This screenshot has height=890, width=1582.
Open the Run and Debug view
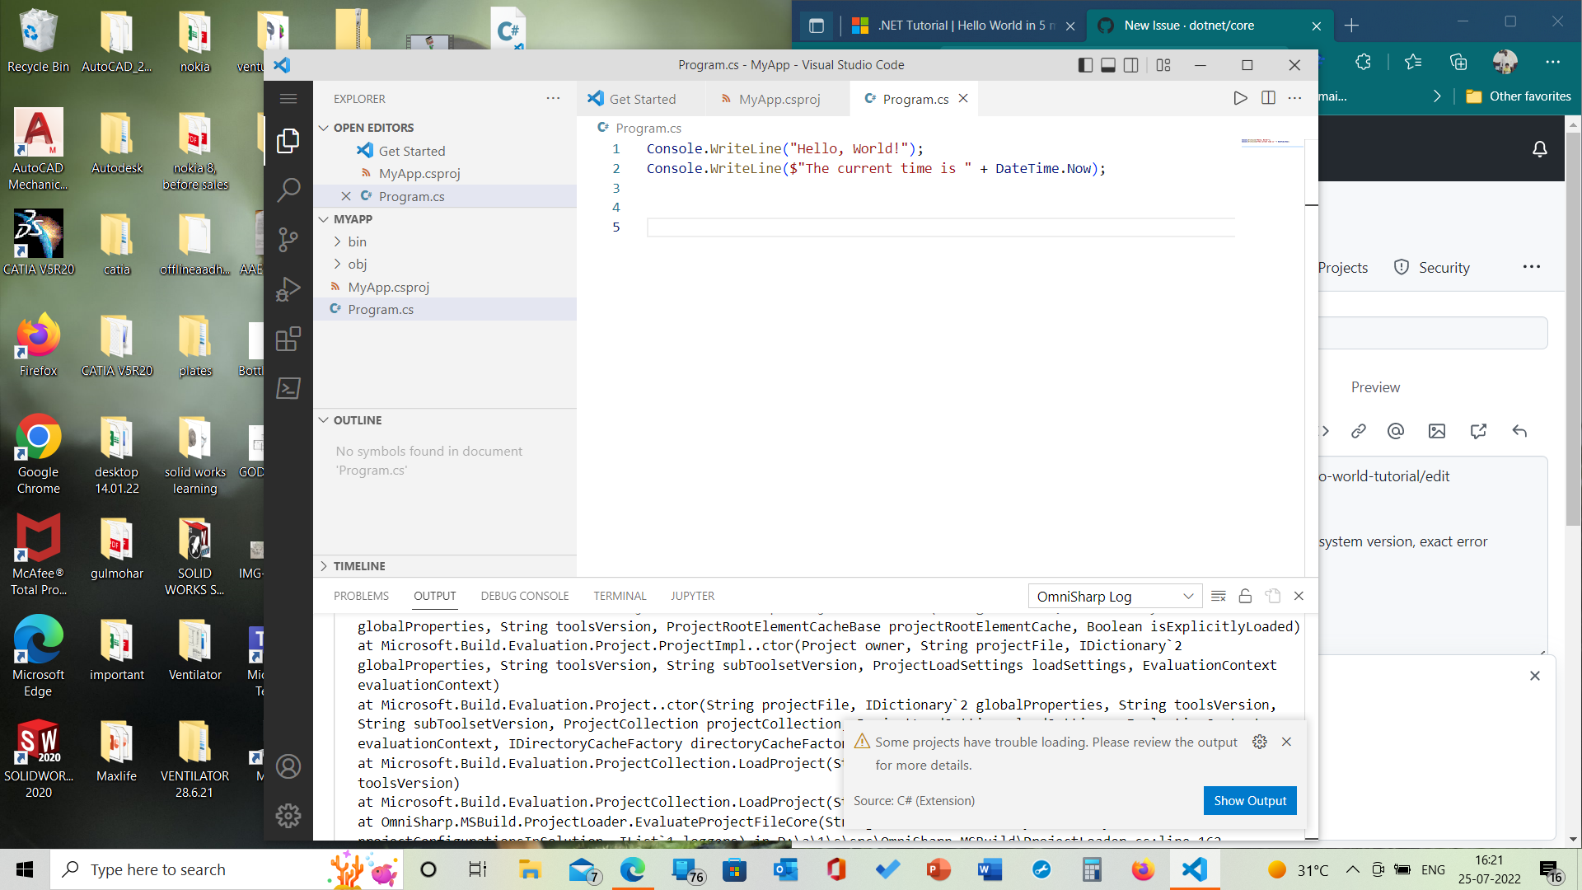pos(288,288)
